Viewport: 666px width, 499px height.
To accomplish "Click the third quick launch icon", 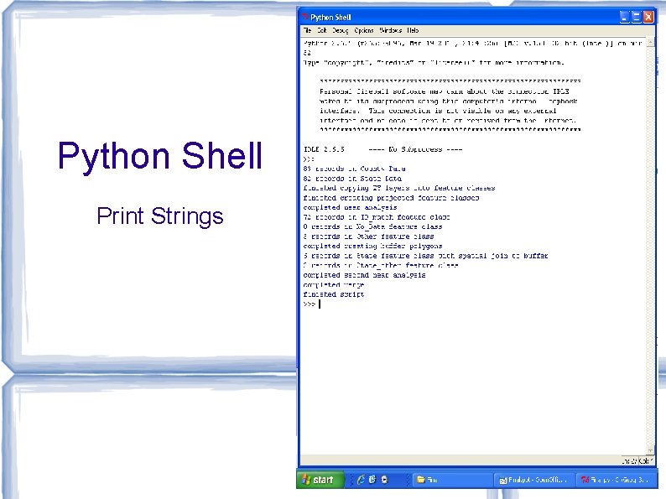I will pyautogui.click(x=384, y=480).
